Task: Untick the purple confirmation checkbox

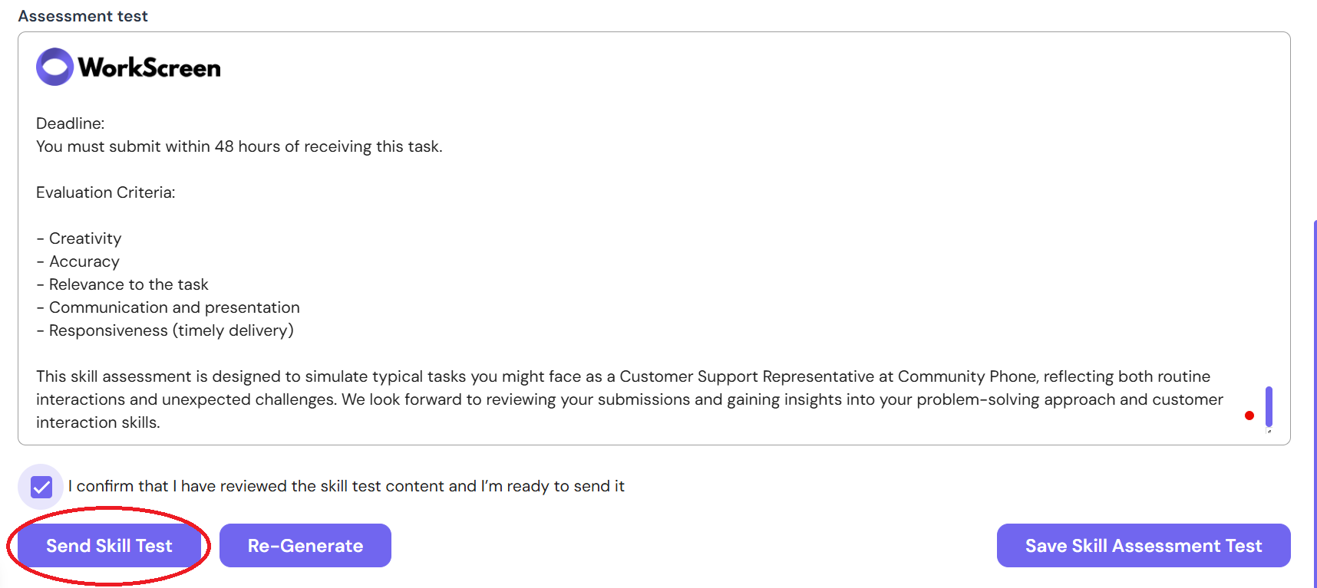Action: tap(41, 487)
